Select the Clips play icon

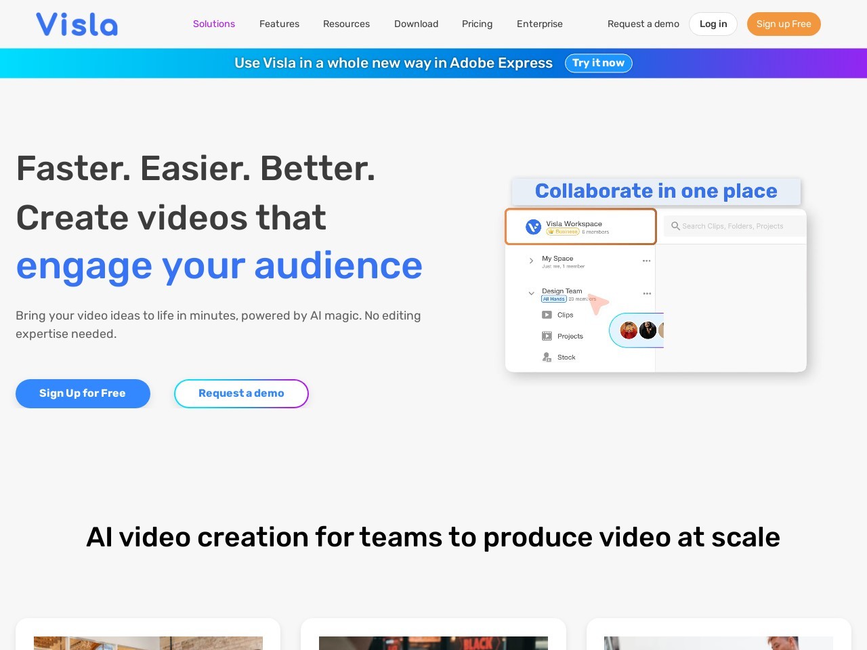click(x=547, y=315)
